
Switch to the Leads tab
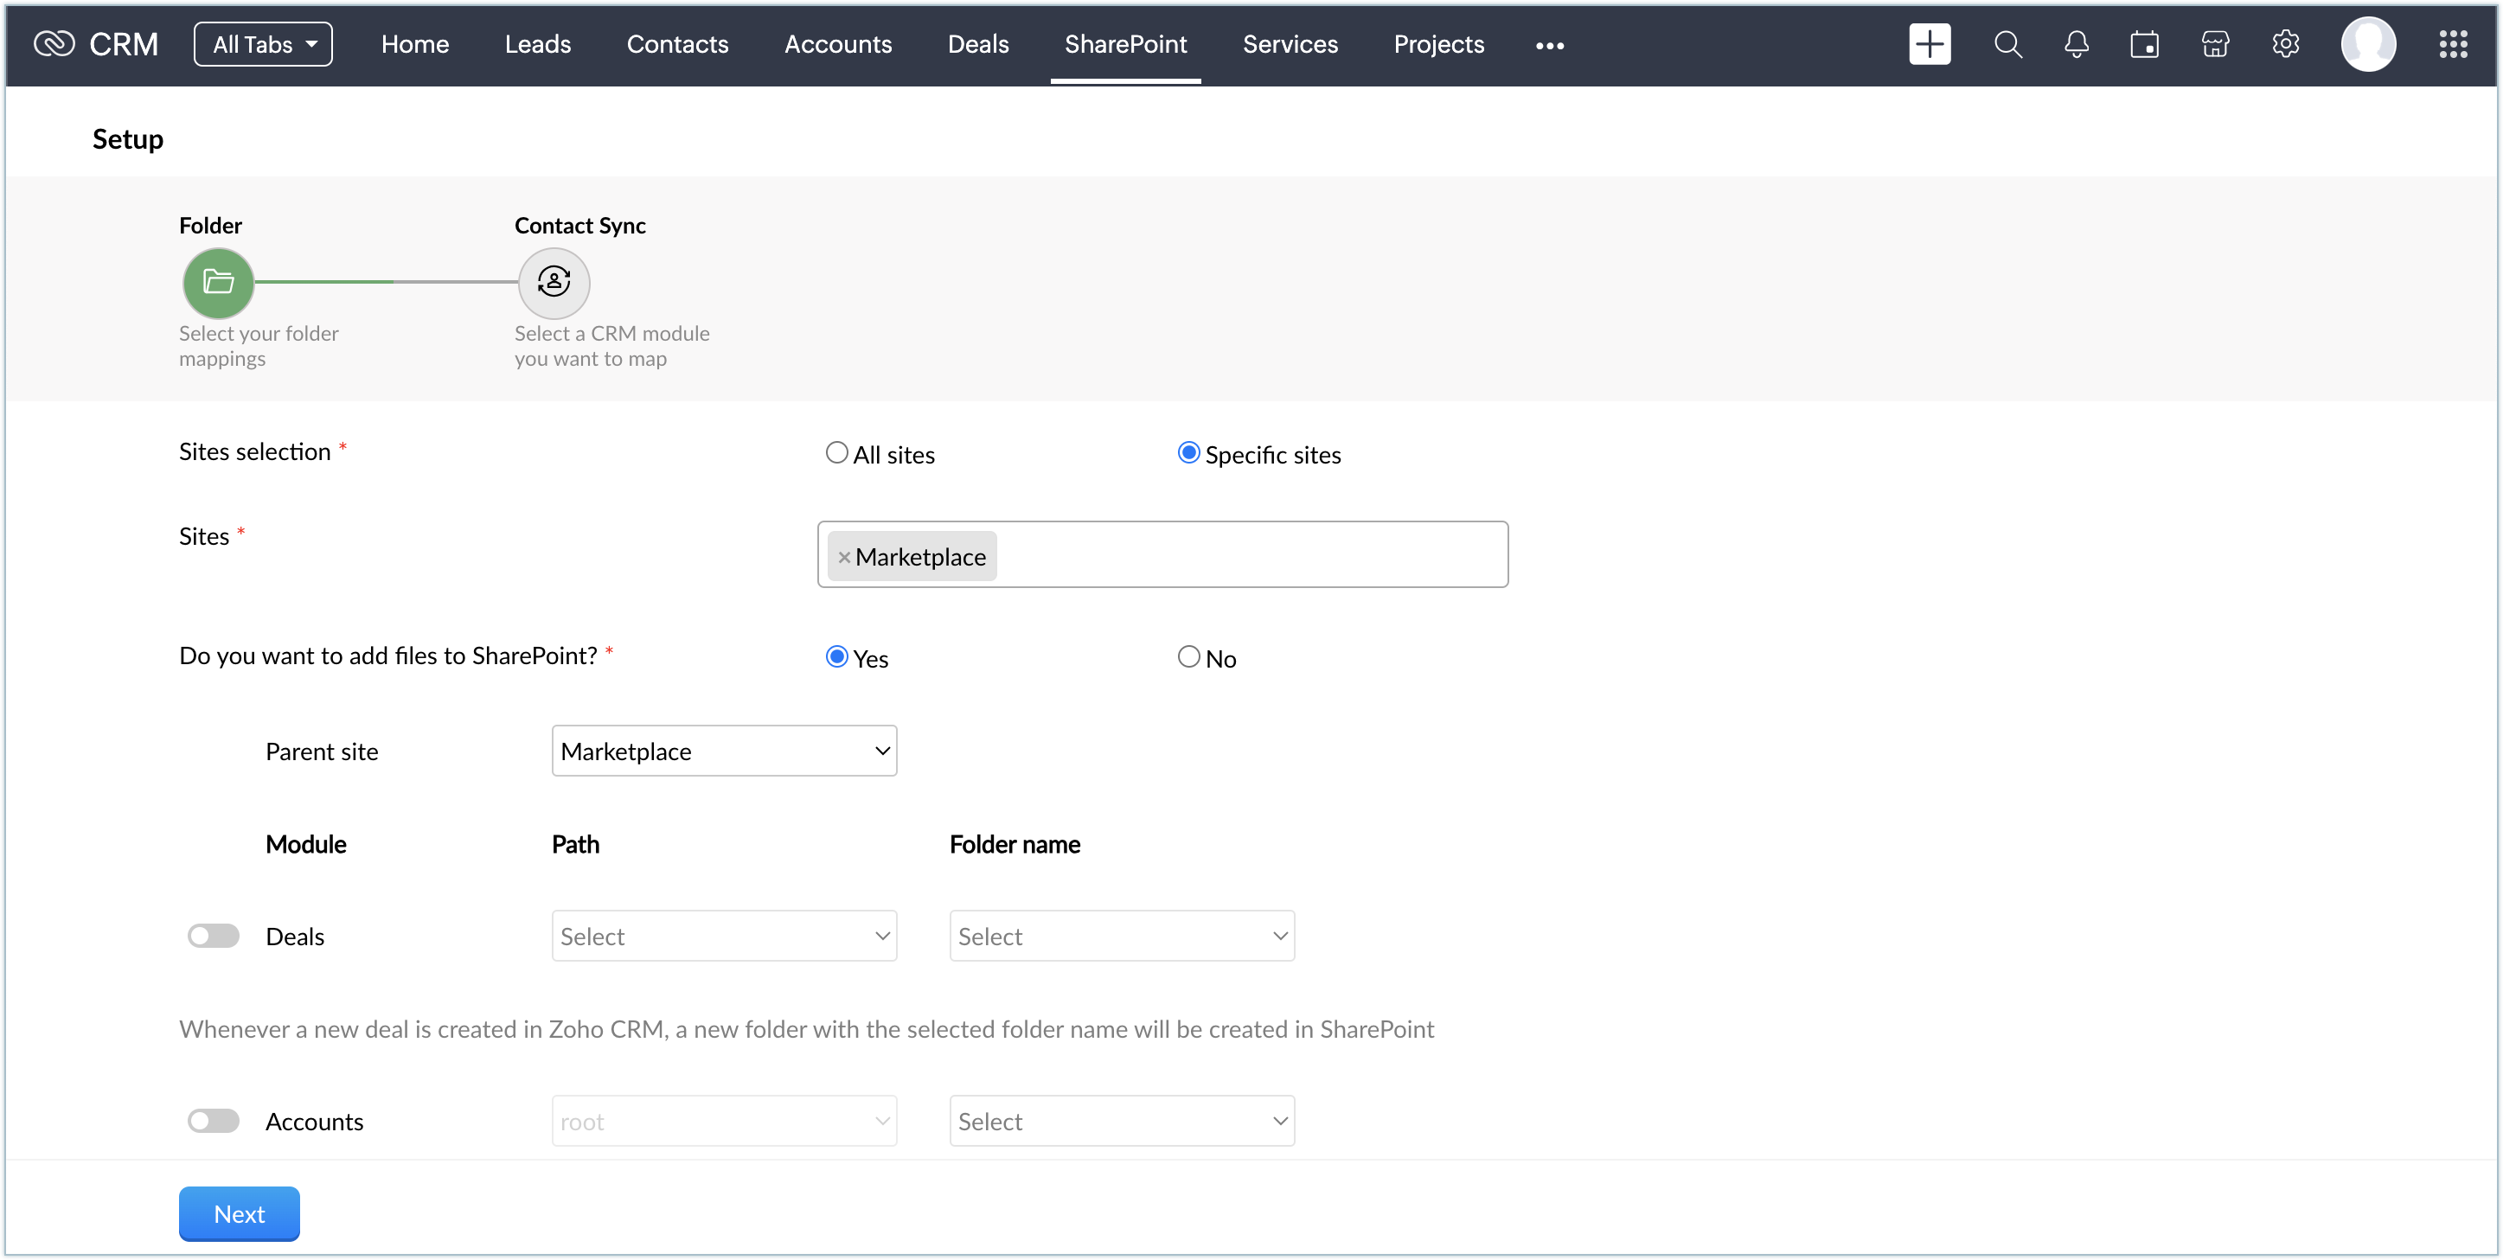537,44
